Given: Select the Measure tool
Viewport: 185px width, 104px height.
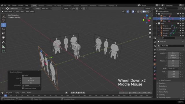Looking at the screenshot, I should pyautogui.click(x=3, y=47).
